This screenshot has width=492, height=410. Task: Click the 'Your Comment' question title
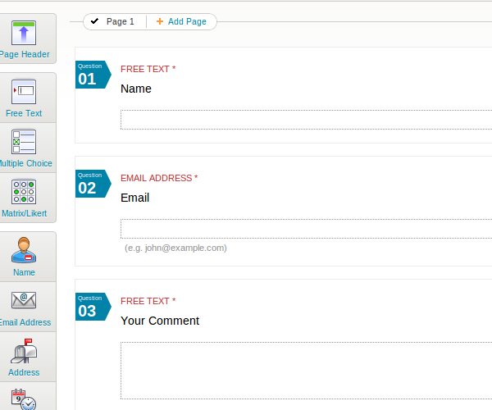click(x=160, y=321)
